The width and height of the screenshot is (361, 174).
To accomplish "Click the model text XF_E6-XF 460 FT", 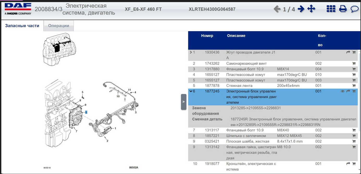I will tap(143, 9).
